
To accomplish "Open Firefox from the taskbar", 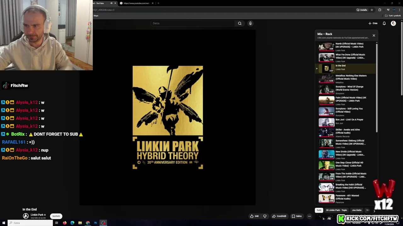I will click(x=65, y=223).
